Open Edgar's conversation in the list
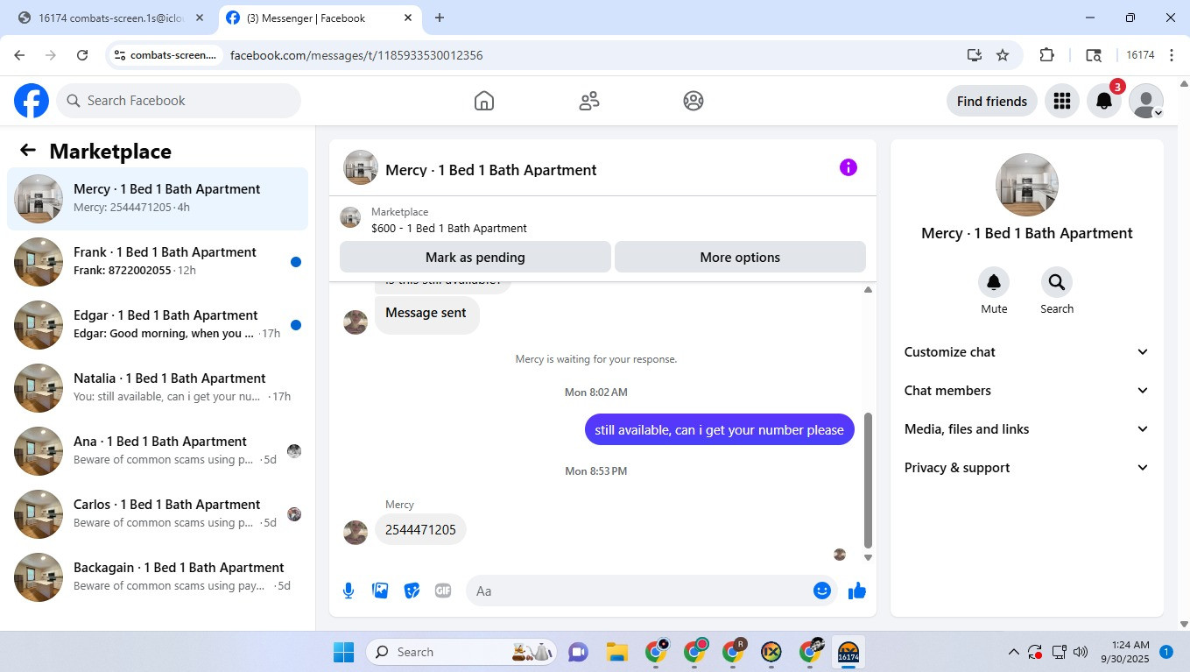Viewport: 1190px width, 672px height. (x=158, y=325)
